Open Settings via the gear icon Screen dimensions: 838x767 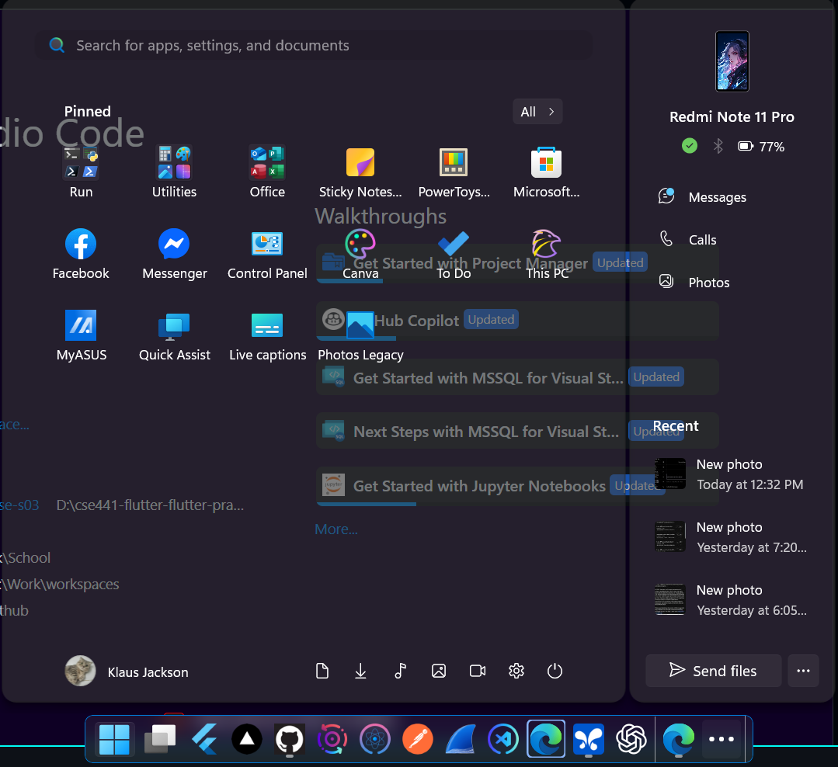click(516, 671)
